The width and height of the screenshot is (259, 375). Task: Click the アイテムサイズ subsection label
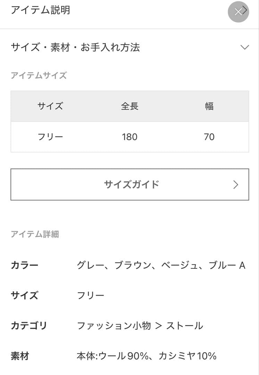coord(39,76)
